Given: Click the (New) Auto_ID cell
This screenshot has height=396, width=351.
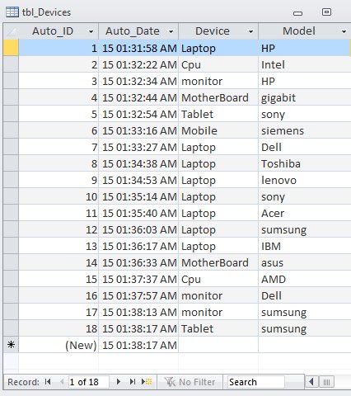Looking at the screenshot, I should pos(58,345).
